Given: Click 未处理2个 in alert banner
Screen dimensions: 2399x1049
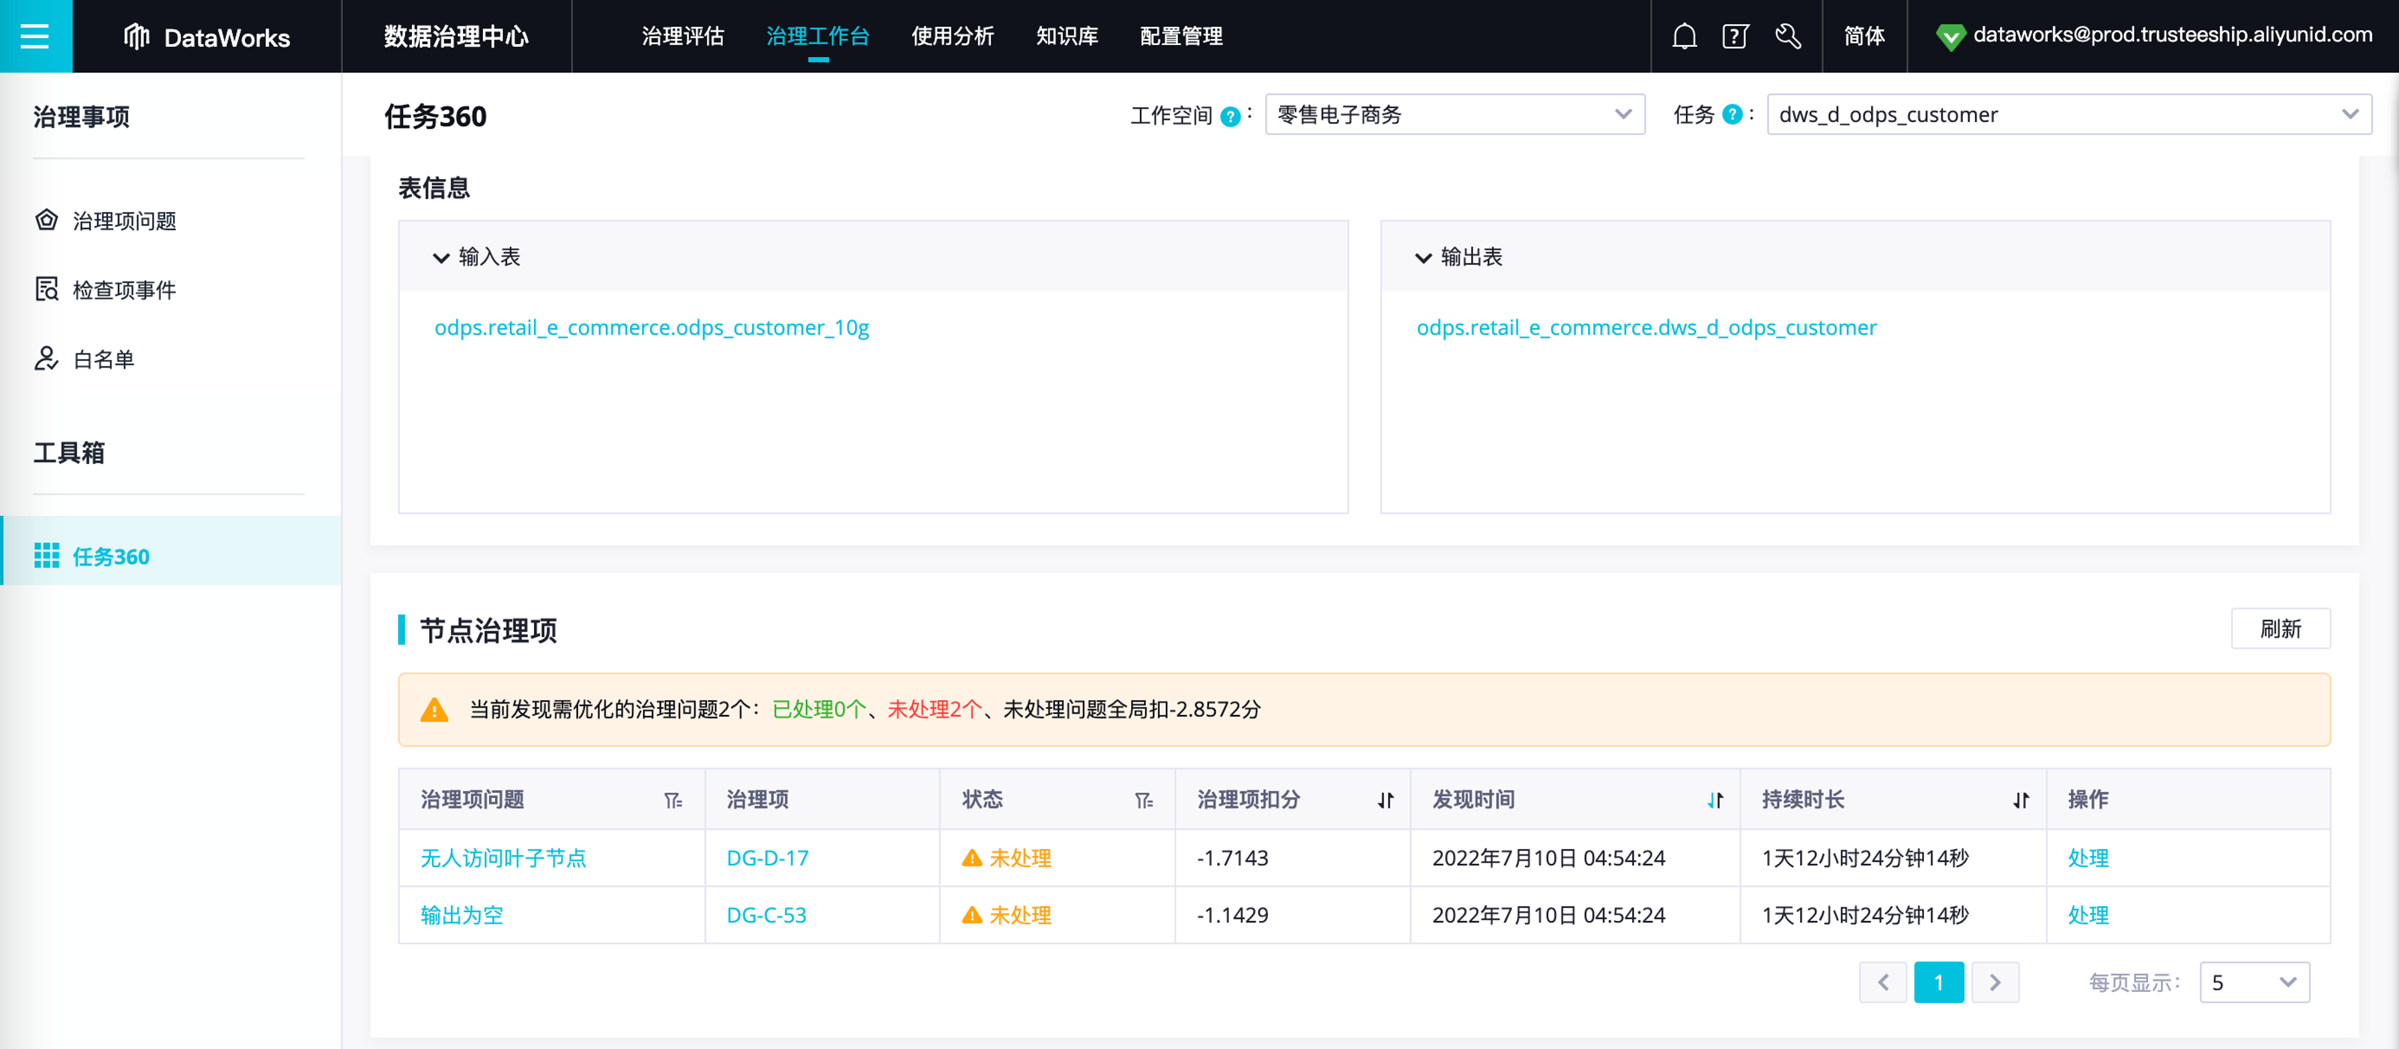Looking at the screenshot, I should click(x=935, y=710).
